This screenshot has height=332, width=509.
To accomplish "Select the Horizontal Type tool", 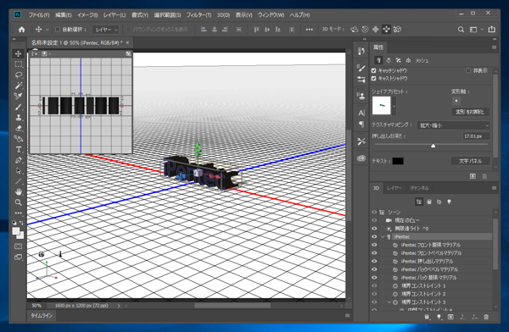I will [x=19, y=149].
